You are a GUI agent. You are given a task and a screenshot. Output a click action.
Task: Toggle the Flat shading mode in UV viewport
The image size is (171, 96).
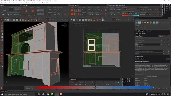[119, 20]
